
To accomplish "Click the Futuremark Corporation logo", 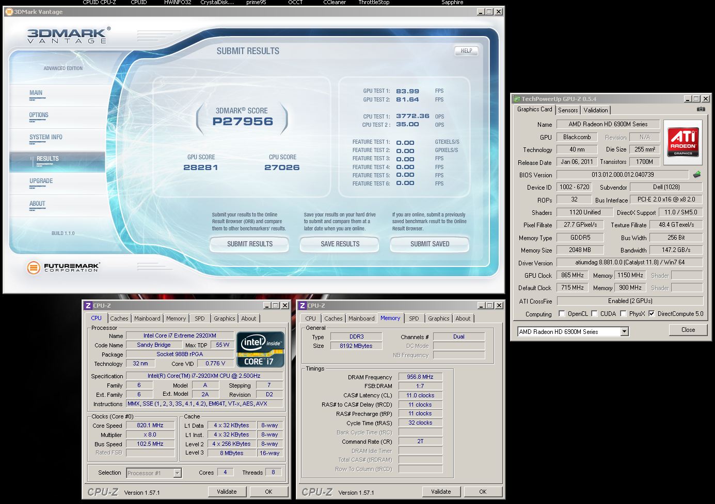I will click(63, 267).
